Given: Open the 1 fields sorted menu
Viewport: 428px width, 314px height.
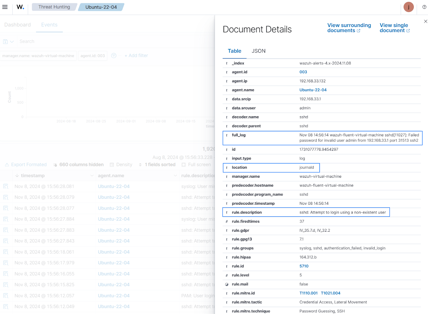Looking at the screenshot, I should (x=157, y=165).
